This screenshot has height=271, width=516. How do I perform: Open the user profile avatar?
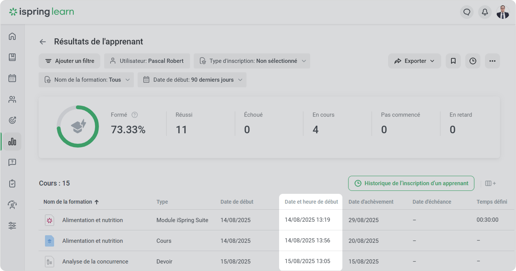[x=503, y=12]
